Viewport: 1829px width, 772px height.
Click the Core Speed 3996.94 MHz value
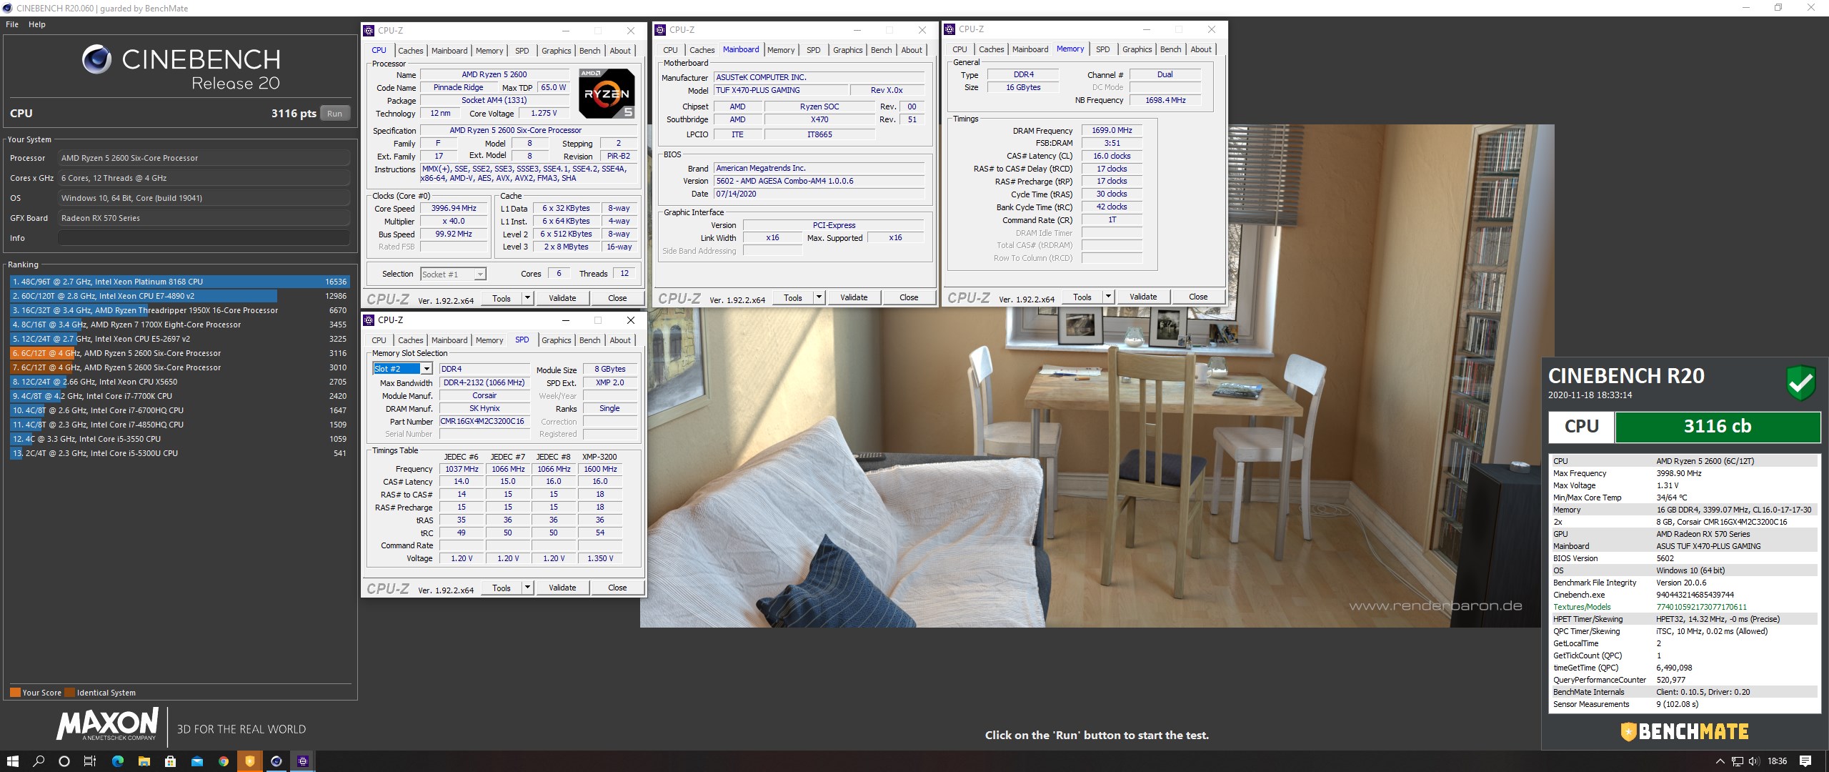coord(454,208)
